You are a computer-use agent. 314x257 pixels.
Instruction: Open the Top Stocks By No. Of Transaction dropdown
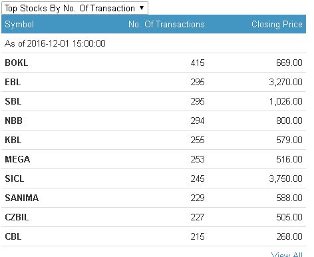tap(75, 9)
